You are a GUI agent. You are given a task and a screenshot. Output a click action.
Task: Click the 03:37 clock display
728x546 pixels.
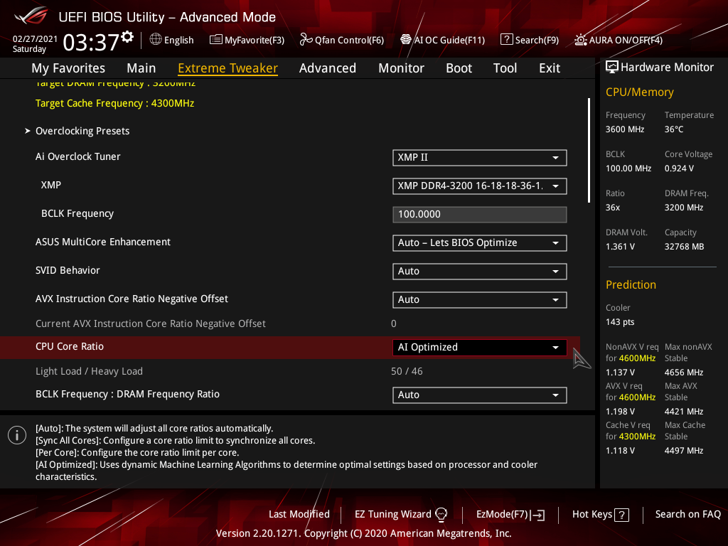coord(91,42)
